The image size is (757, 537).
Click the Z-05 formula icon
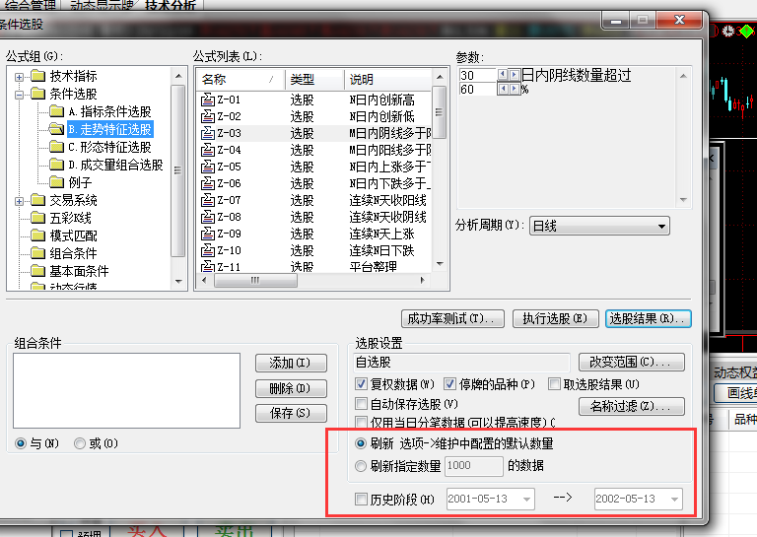tap(208, 167)
